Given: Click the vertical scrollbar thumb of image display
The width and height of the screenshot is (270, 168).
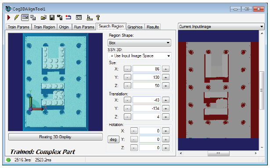Looking at the screenshot, I should pos(262,91).
